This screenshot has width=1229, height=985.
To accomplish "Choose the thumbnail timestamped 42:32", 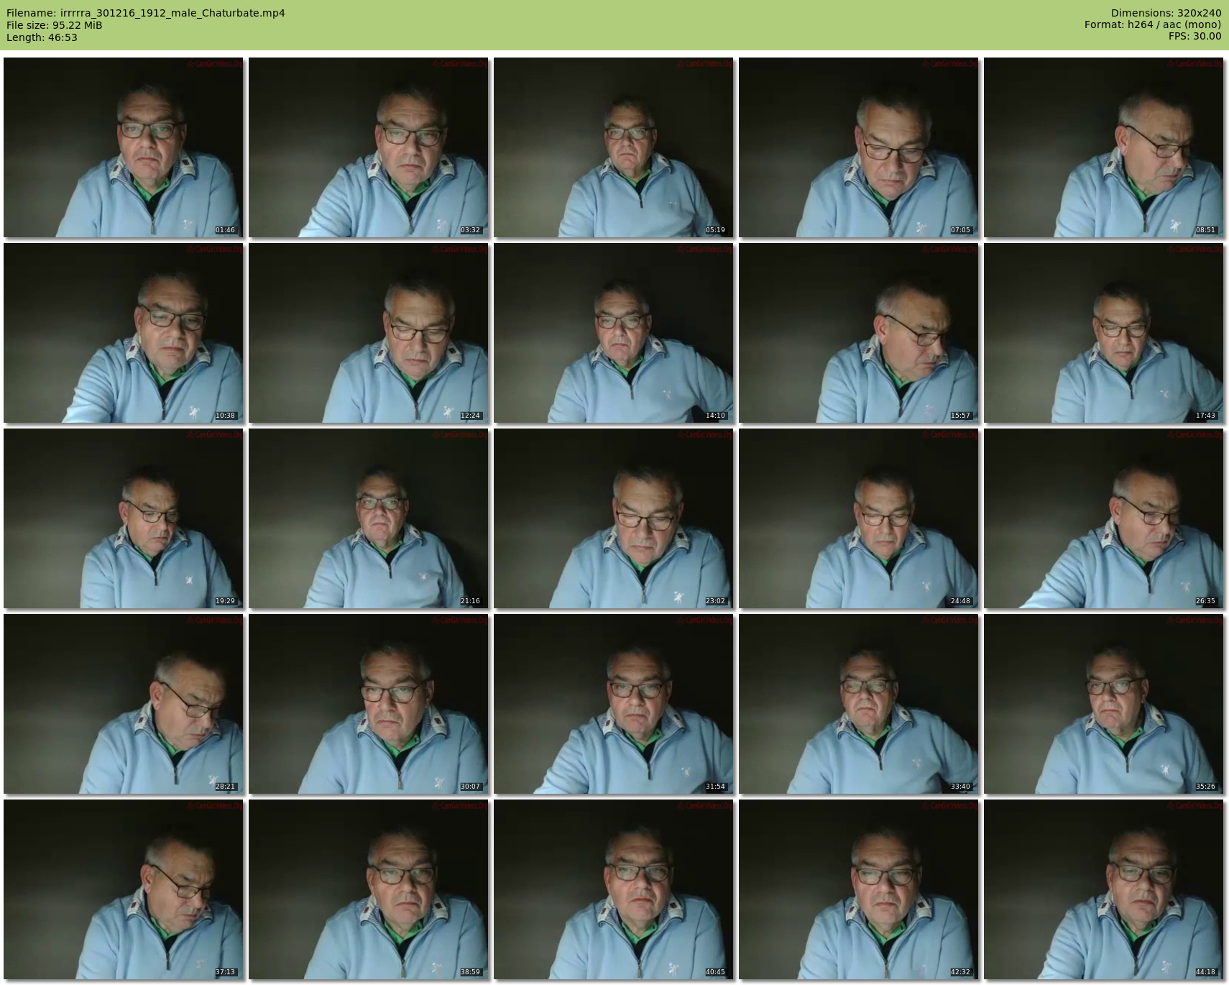I will 859,889.
